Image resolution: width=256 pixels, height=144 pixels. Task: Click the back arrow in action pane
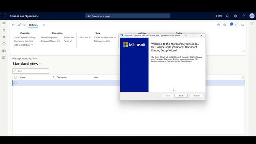[x=13, y=25]
